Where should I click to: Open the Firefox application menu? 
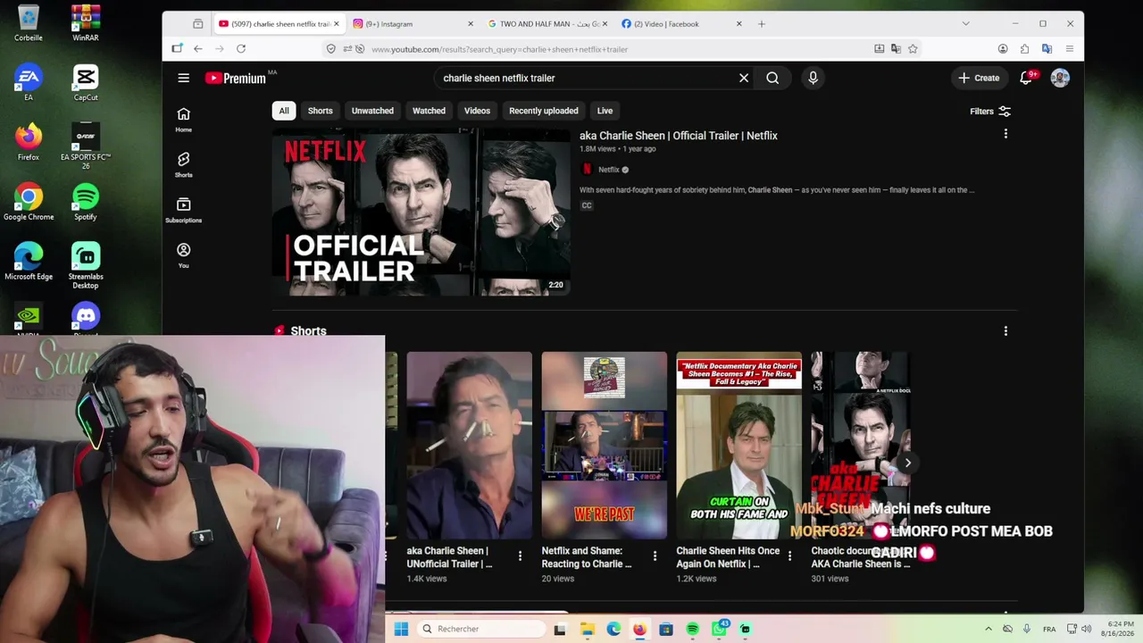1069,49
